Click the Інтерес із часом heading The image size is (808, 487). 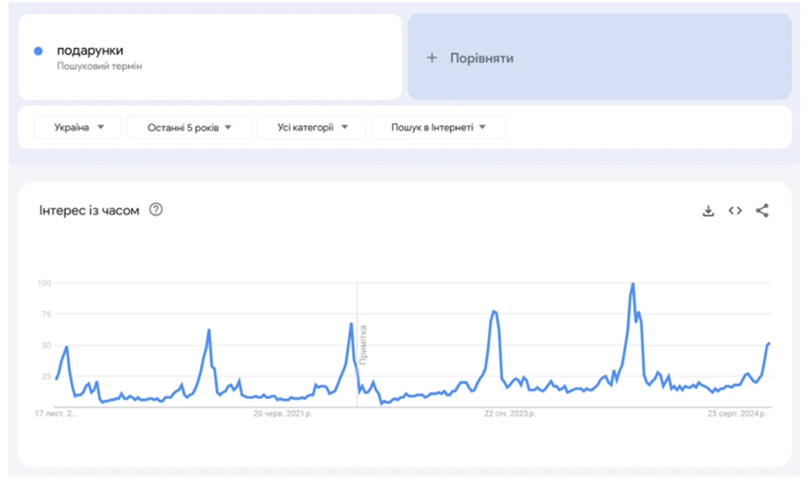[x=89, y=210]
